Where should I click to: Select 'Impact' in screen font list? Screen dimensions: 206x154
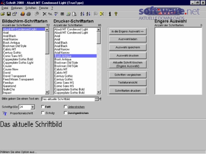[24, 93]
